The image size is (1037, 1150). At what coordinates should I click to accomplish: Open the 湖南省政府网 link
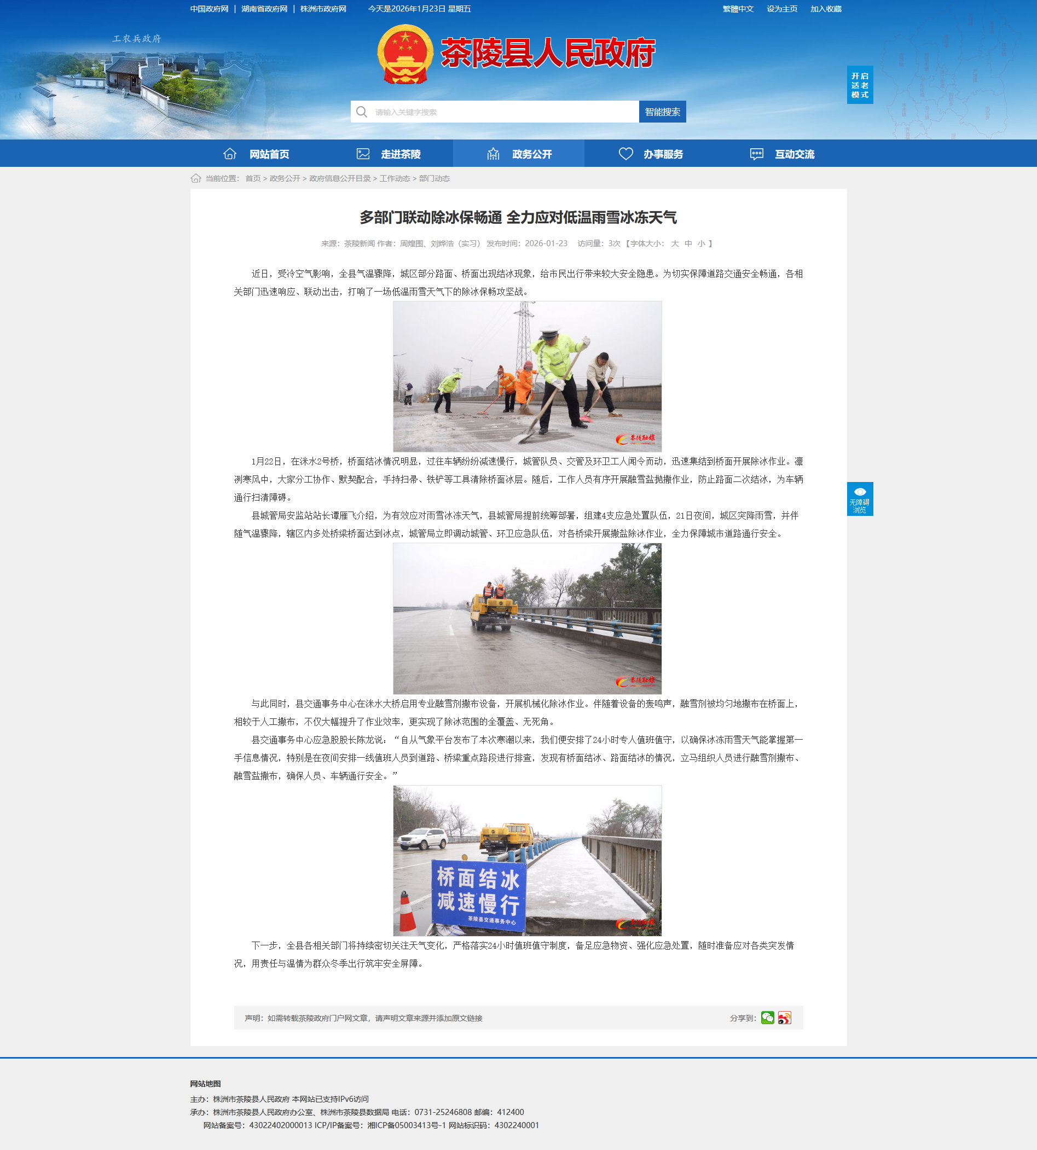tap(264, 9)
